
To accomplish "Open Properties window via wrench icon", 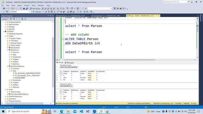I will (118, 9).
